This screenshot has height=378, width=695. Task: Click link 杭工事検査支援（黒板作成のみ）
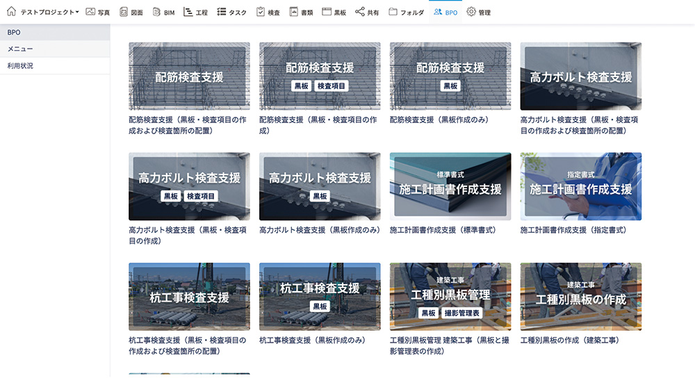click(x=313, y=340)
